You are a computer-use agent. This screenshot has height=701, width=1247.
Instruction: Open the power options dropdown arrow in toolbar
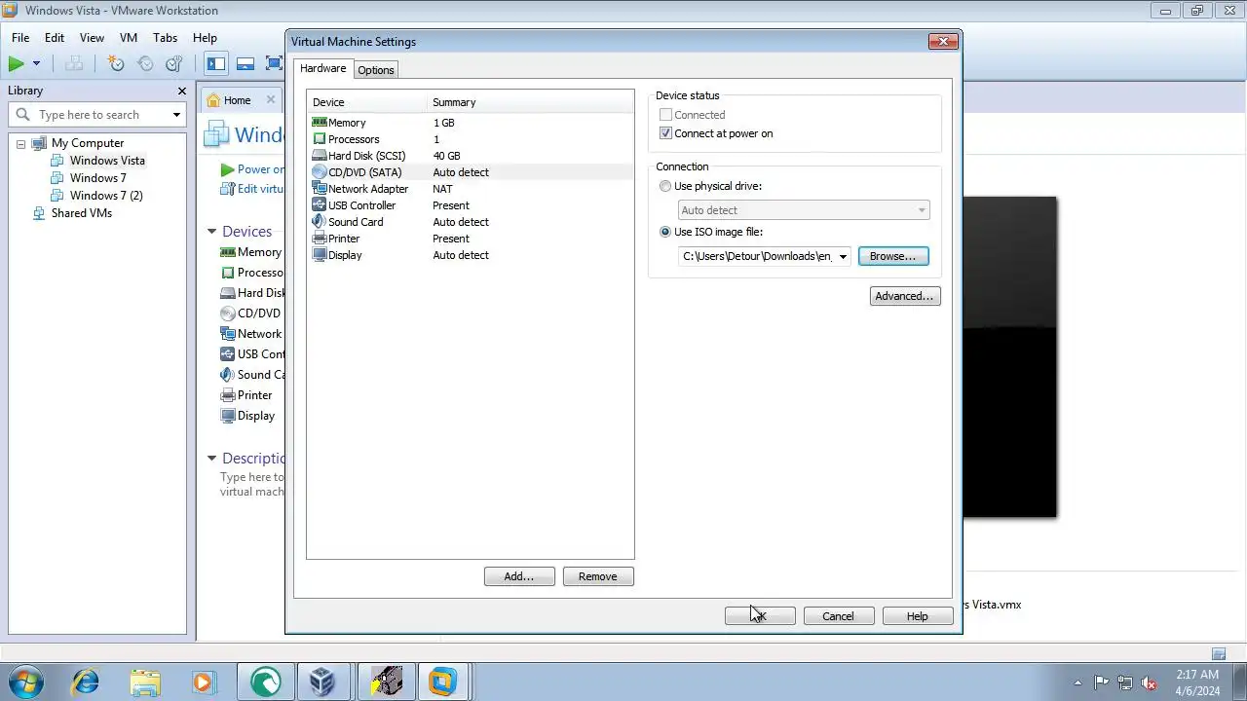tap(36, 64)
